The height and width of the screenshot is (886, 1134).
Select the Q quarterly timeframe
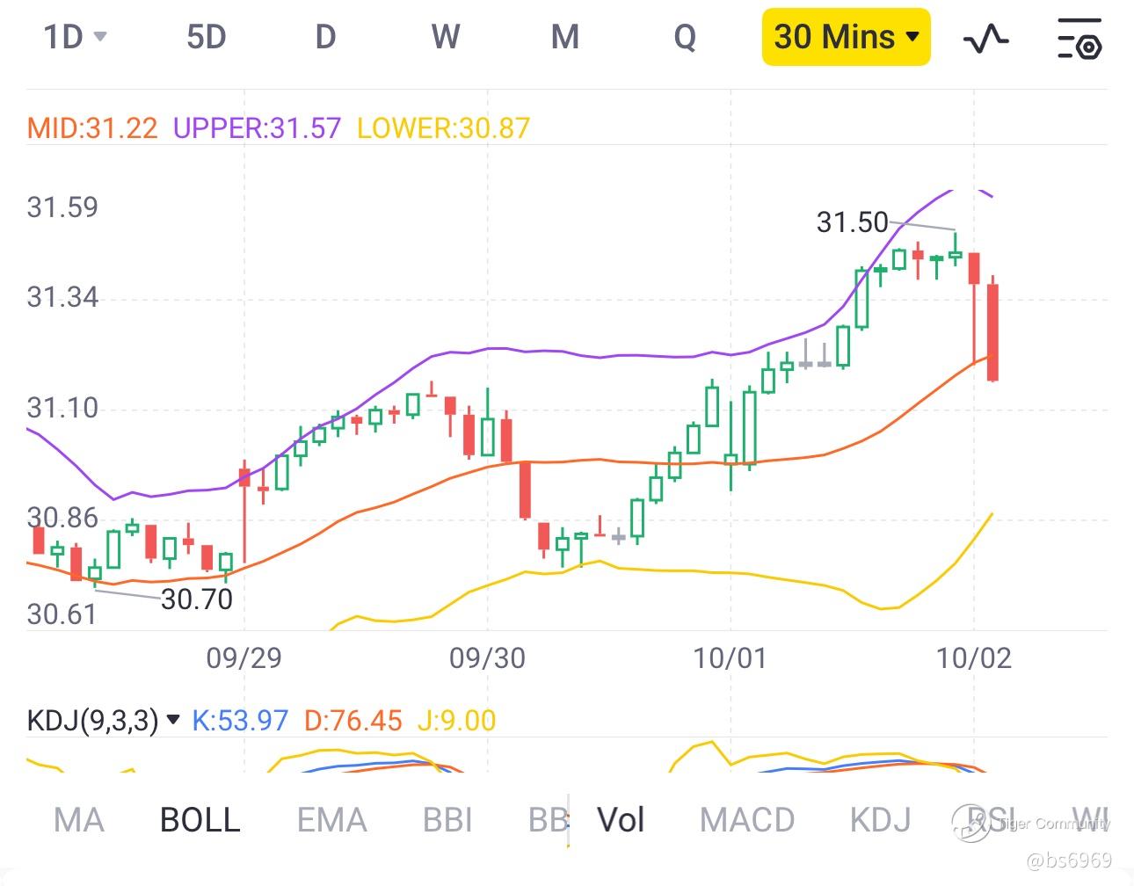(684, 37)
